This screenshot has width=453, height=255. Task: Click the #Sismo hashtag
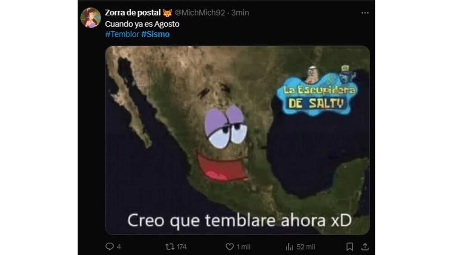(155, 34)
